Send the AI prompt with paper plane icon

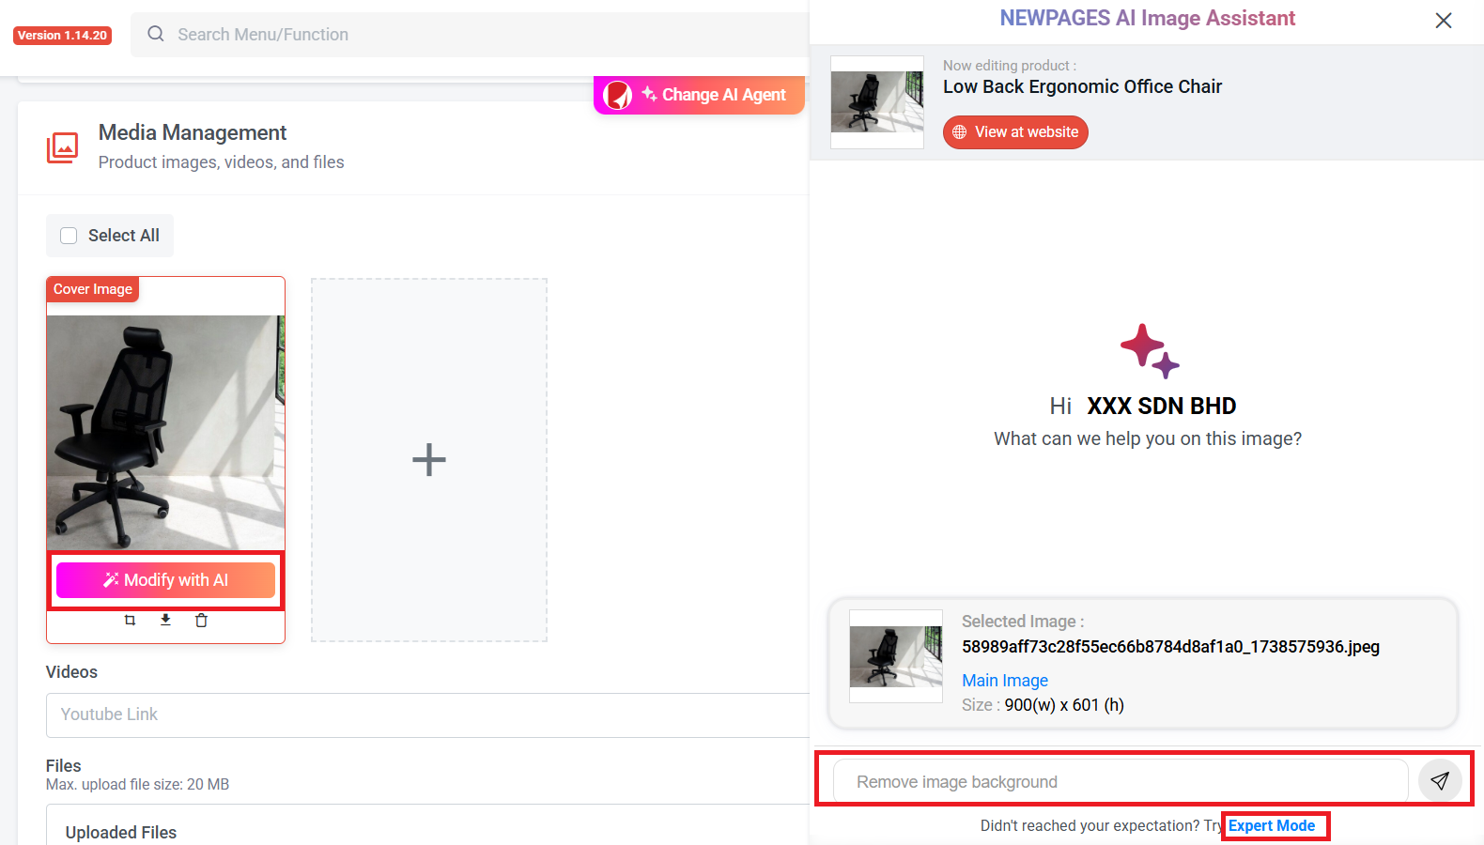(x=1439, y=780)
